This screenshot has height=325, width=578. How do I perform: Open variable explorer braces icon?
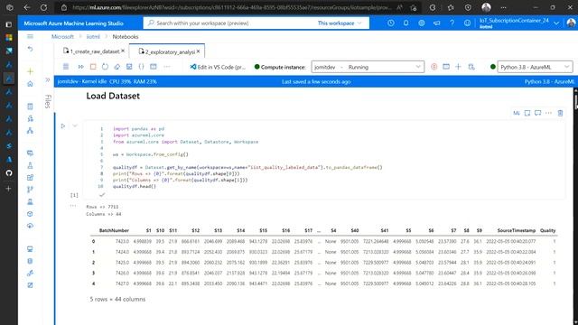click(141, 67)
